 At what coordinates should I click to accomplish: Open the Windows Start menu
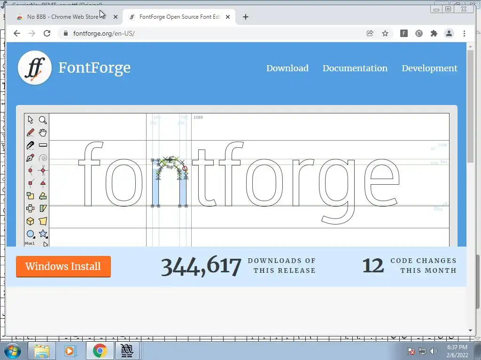pos(12,351)
